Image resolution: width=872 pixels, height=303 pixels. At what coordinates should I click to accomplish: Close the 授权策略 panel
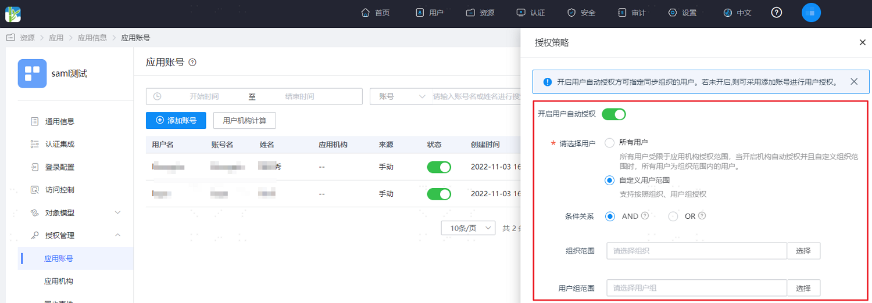tap(862, 42)
